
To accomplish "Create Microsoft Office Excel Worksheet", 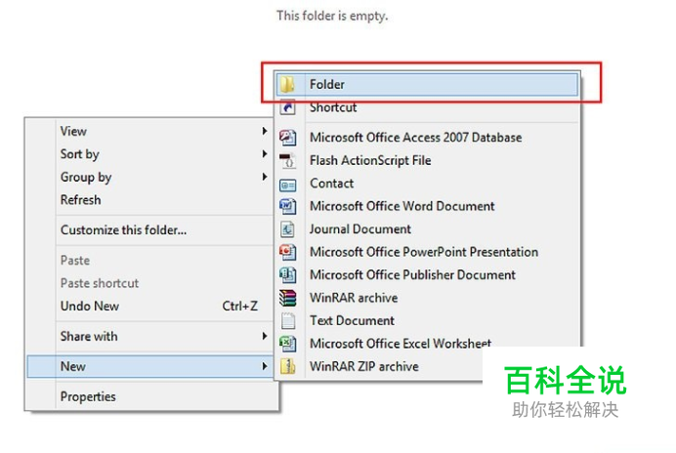I will [x=427, y=344].
